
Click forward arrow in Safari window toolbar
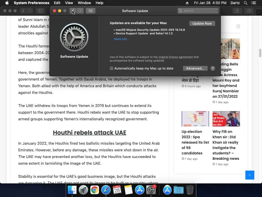click(30, 11)
